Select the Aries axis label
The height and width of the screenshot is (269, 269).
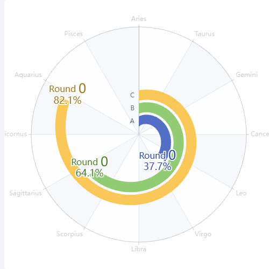(x=139, y=19)
